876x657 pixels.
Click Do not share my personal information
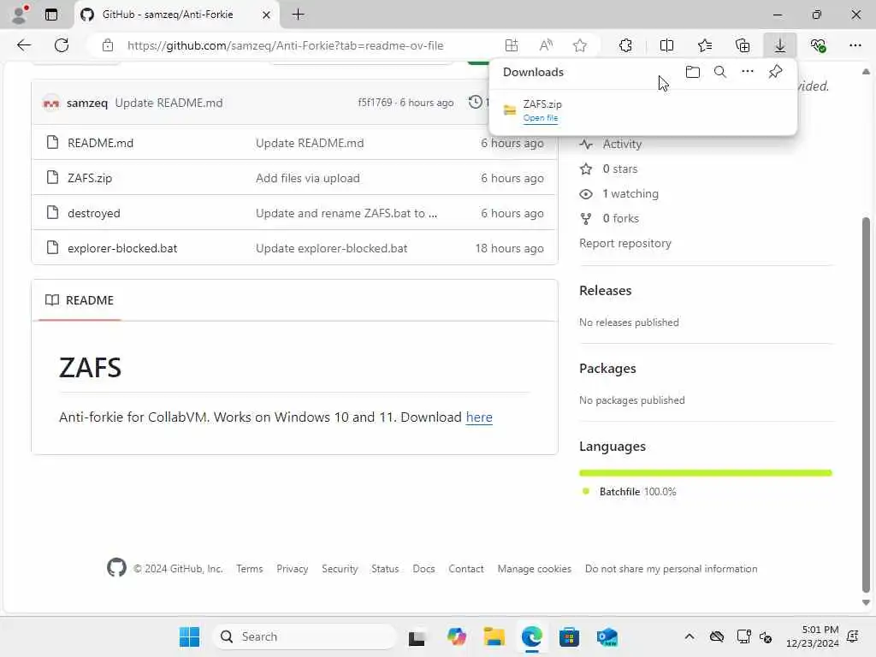(671, 569)
